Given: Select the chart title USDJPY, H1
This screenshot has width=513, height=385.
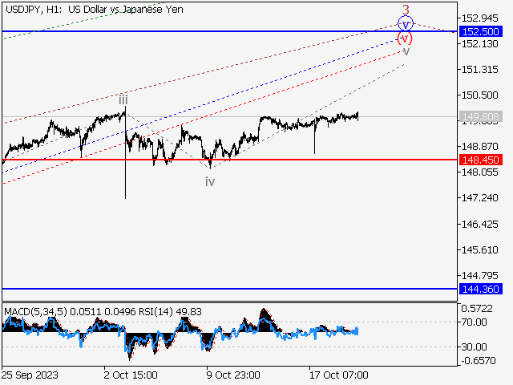Looking at the screenshot, I should click(x=34, y=10).
